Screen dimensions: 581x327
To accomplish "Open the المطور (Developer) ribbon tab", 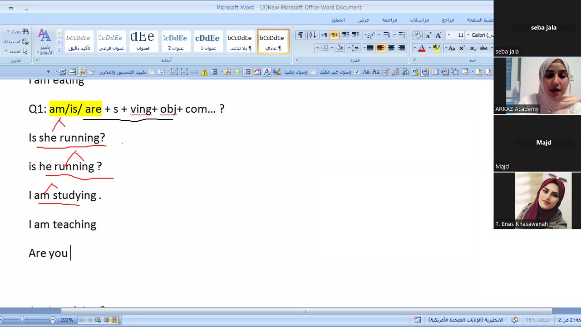I will pyautogui.click(x=338, y=20).
